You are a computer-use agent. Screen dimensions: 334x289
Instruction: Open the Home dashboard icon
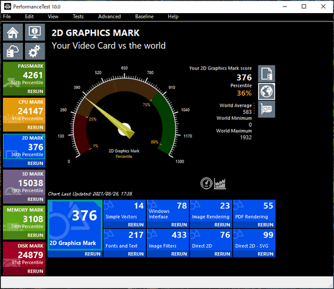coord(13,32)
